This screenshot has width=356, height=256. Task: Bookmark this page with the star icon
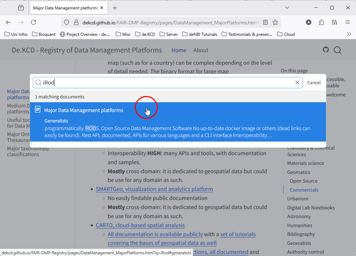pyautogui.click(x=275, y=22)
